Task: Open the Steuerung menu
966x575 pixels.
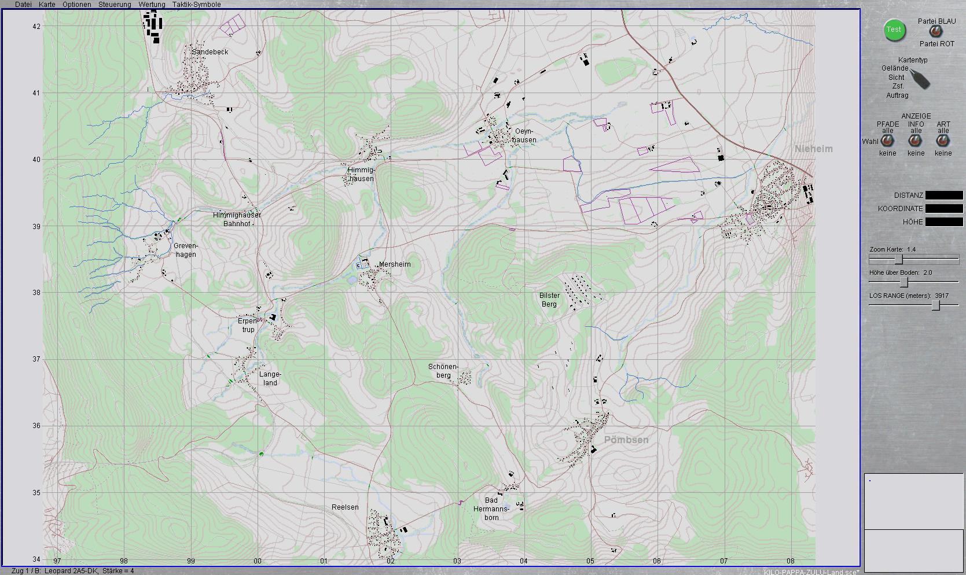Action: (x=115, y=5)
